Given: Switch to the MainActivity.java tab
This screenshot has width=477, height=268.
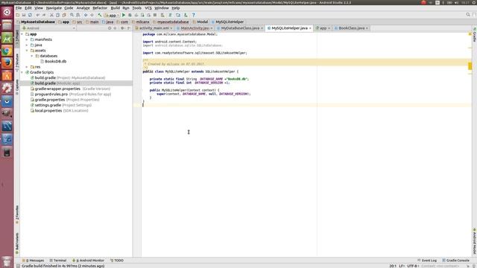Looking at the screenshot, I should click(x=195, y=28).
